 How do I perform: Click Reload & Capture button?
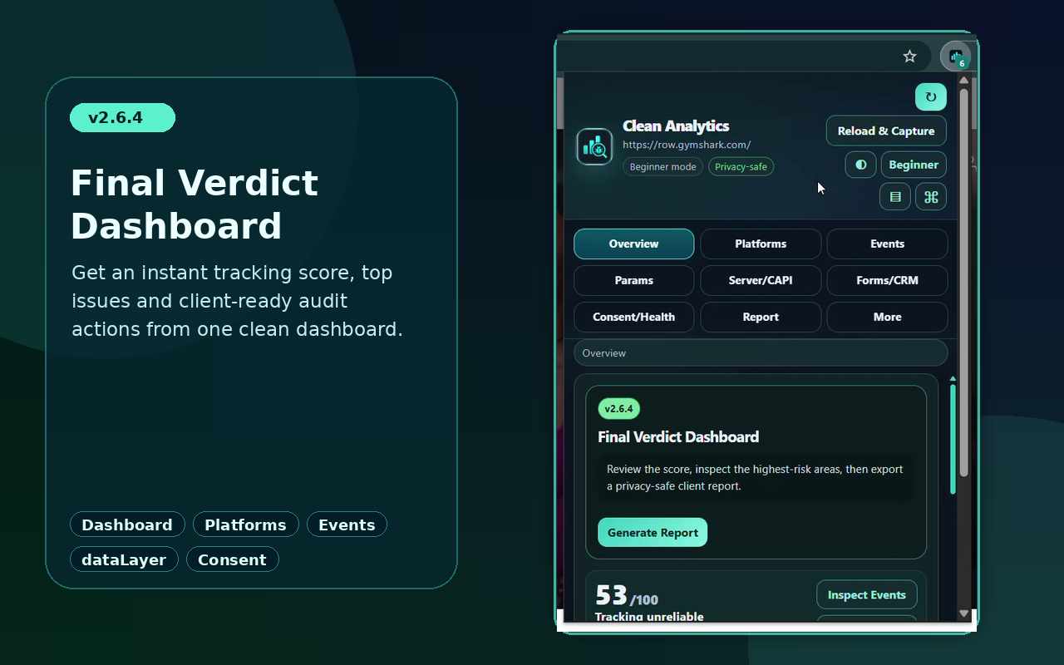click(886, 131)
